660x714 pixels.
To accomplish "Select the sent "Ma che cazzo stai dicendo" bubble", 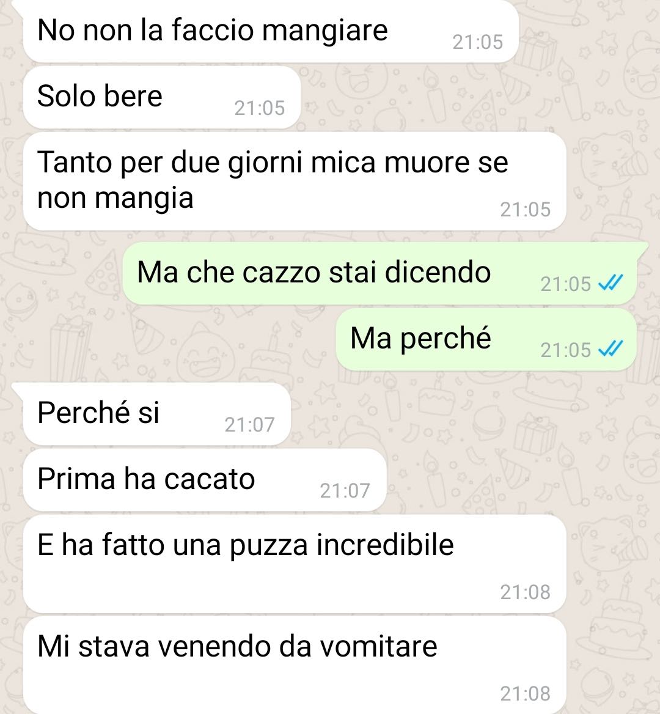I will 380,273.
